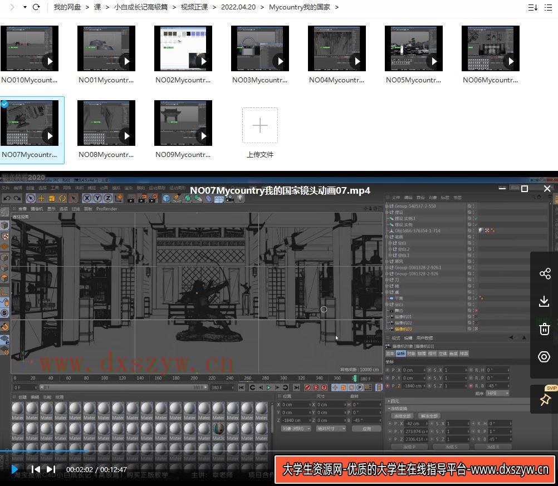Jump to 视频正课 breadcrumb folder

click(194, 7)
